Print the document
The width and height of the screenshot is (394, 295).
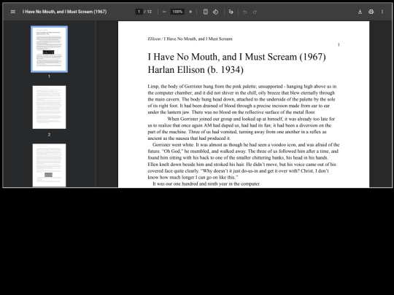coord(371,12)
